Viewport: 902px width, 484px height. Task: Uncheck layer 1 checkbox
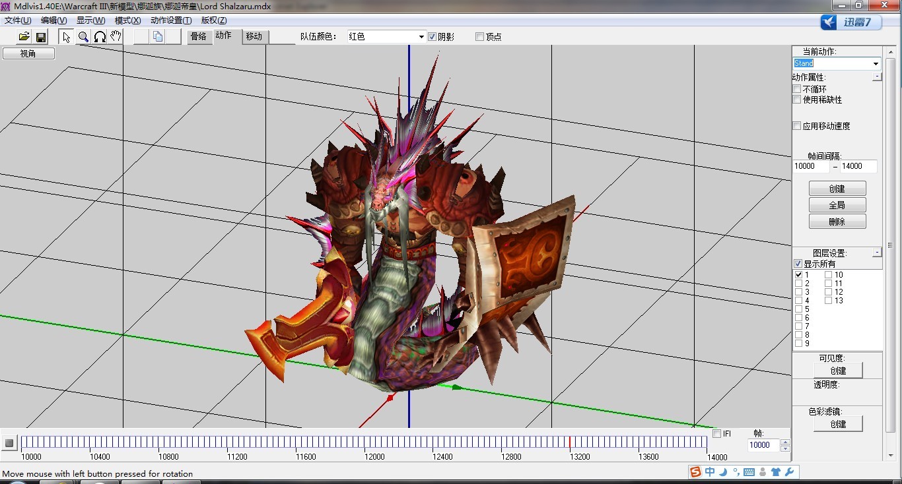pyautogui.click(x=799, y=275)
